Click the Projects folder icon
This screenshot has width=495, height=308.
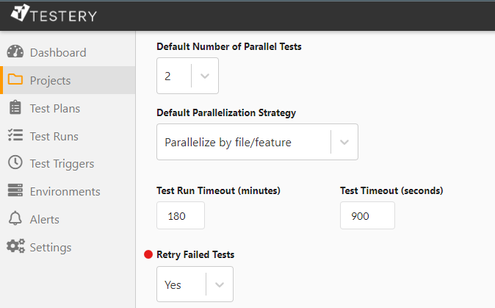click(x=15, y=80)
